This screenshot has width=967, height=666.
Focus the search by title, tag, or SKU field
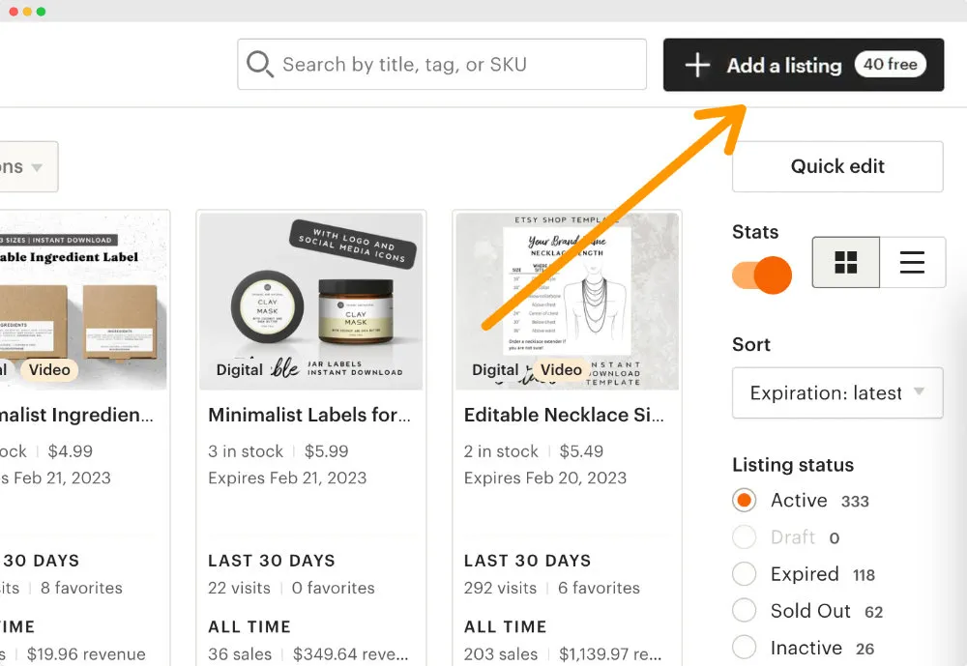(x=454, y=65)
